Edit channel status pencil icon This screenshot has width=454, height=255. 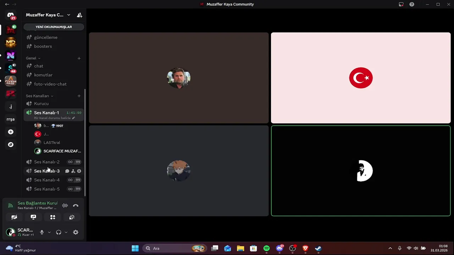coord(73,118)
